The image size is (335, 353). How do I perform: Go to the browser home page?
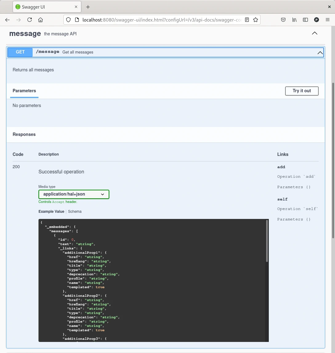tap(40, 20)
